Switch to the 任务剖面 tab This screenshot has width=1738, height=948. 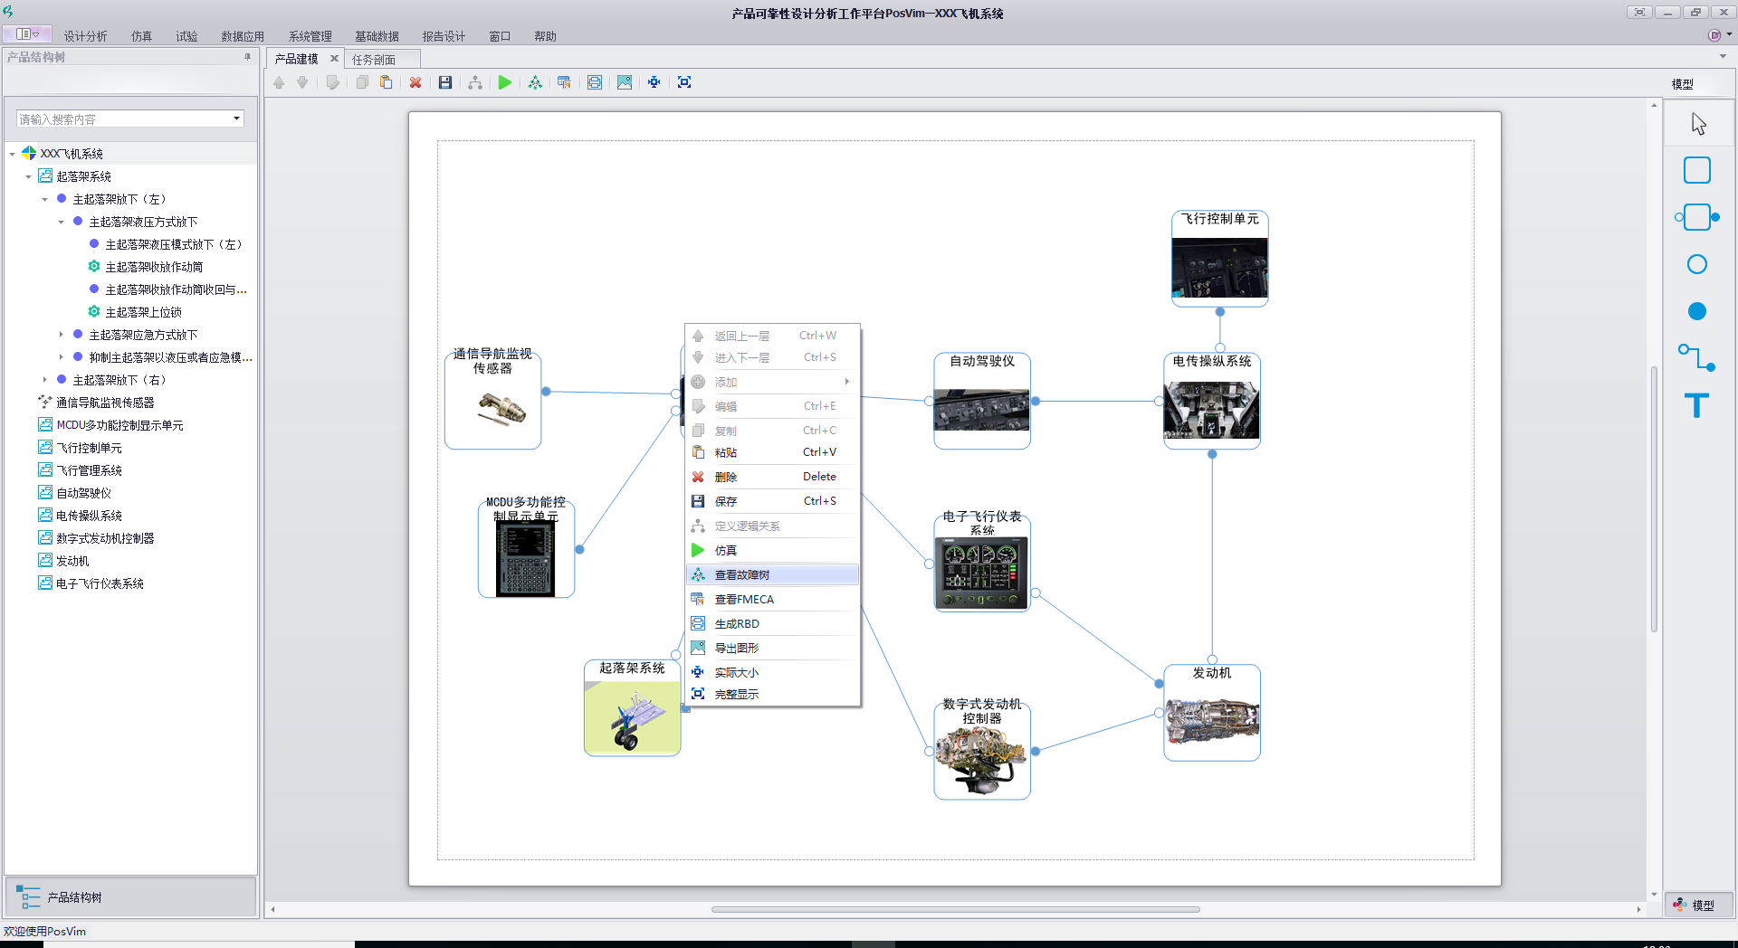373,58
